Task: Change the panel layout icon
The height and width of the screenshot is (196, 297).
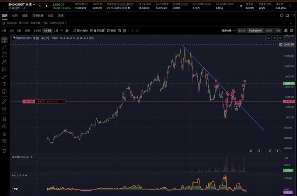Action: 287,15
